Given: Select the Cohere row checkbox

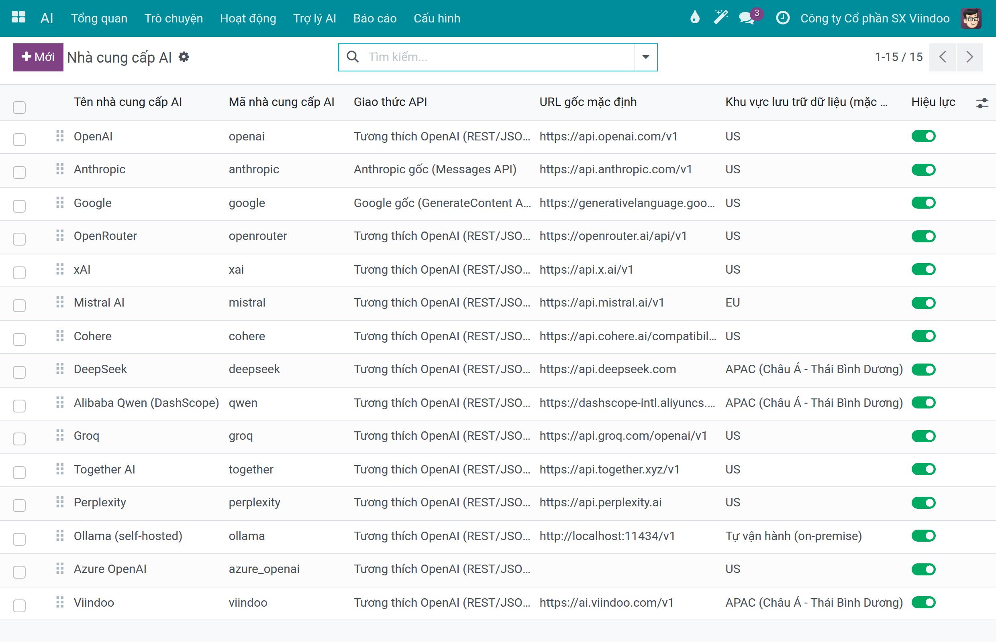Looking at the screenshot, I should [x=19, y=339].
